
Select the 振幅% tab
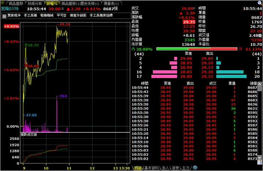click(x=52, y=3)
